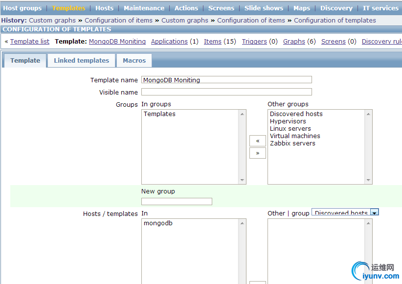Image resolution: width=402 pixels, height=284 pixels.
Task: Open Applications link for the template
Action: point(169,41)
